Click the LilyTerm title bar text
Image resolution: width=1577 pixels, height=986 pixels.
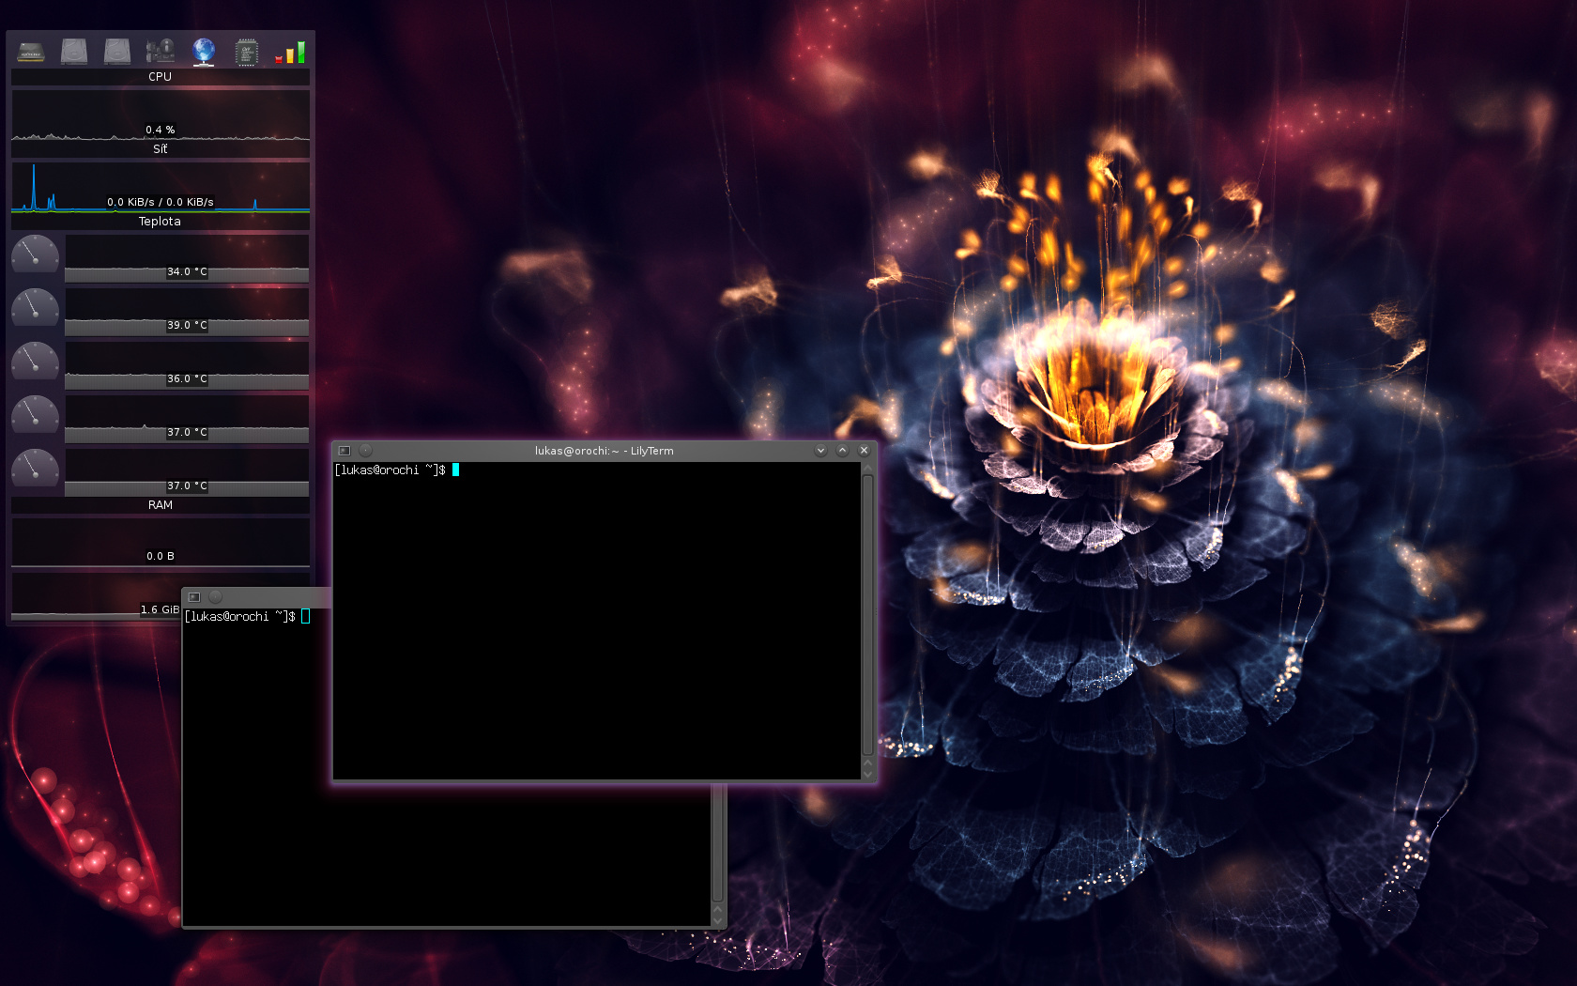coord(605,451)
